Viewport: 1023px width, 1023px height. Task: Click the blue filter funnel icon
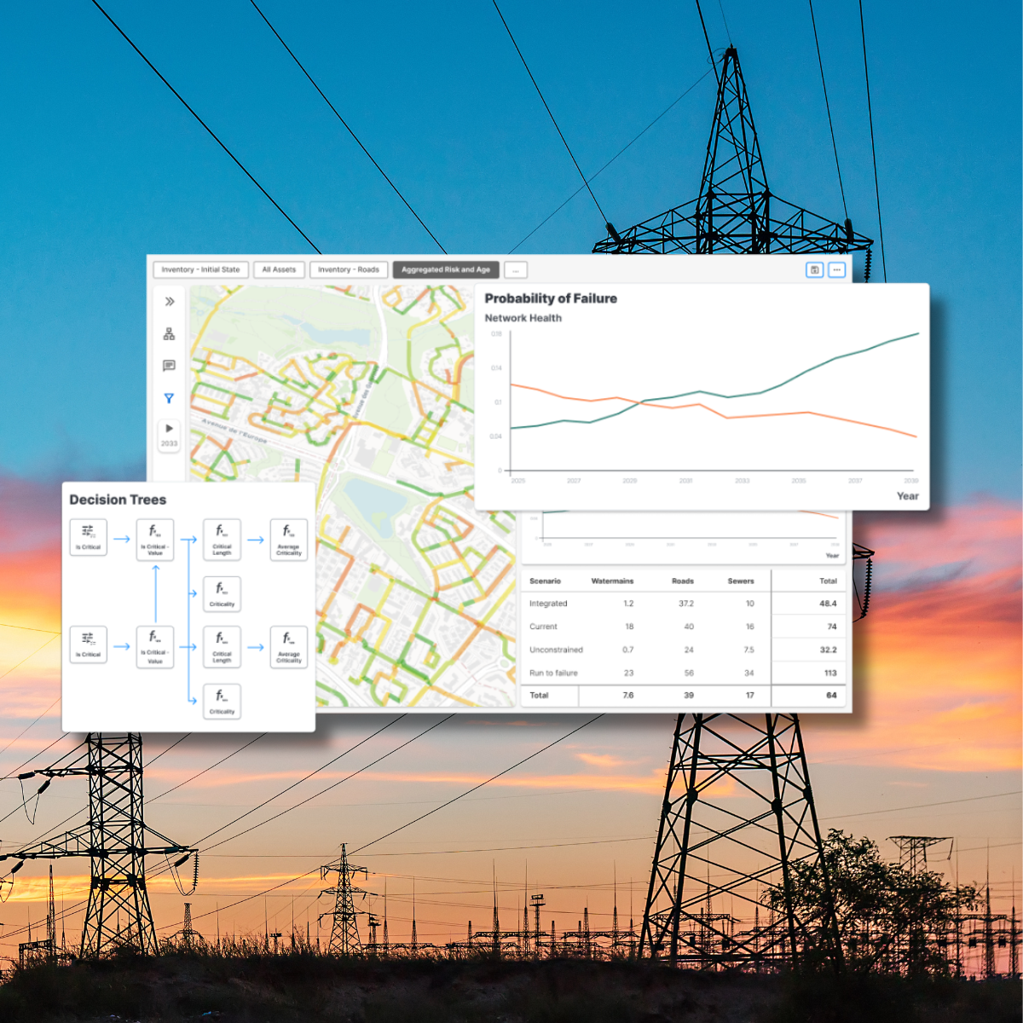[x=169, y=398]
